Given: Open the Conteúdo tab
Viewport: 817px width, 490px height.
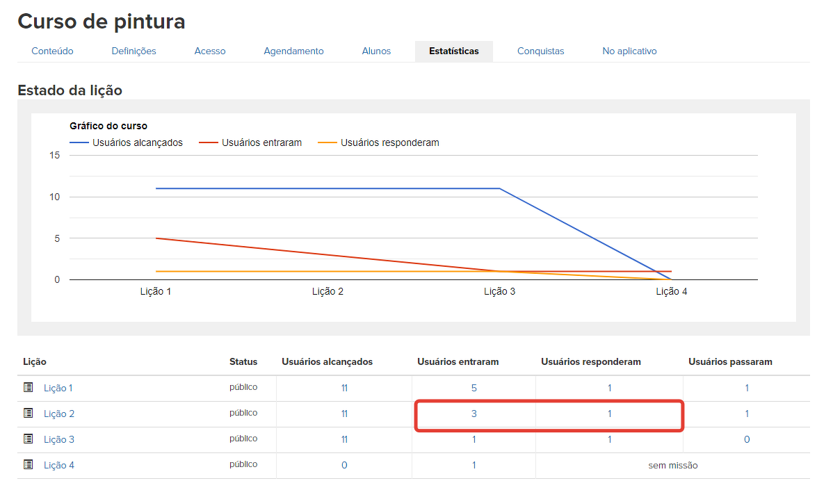Looking at the screenshot, I should click(52, 51).
